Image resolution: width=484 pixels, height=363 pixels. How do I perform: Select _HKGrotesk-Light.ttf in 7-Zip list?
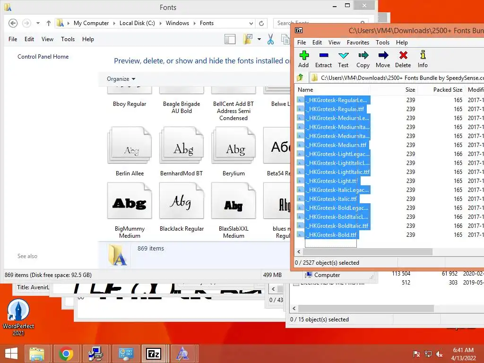tap(332, 181)
